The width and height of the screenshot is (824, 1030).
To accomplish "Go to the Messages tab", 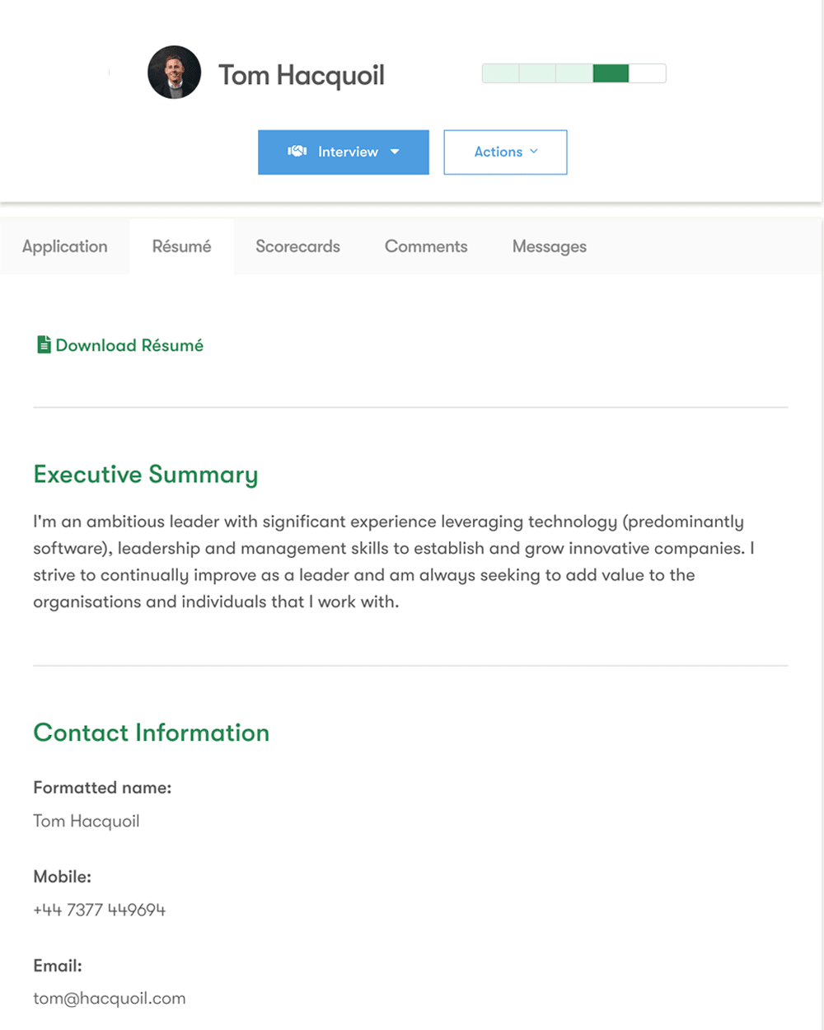I will click(x=549, y=246).
